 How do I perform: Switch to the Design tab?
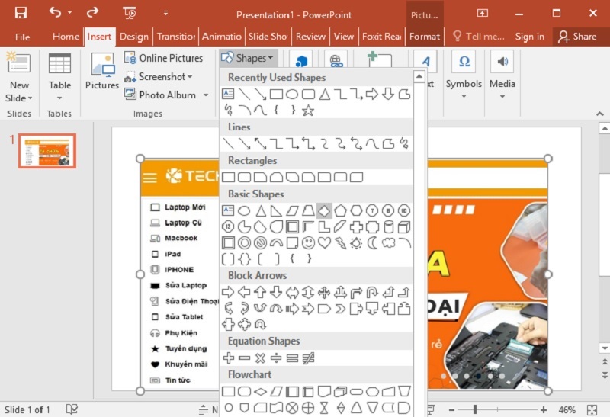coord(133,36)
